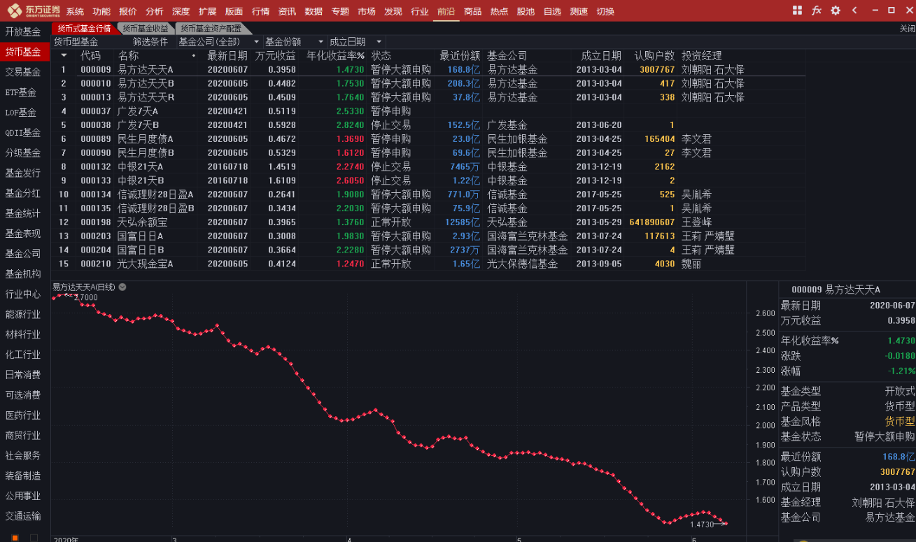Click fund code 000134 cell
This screenshot has width=916, height=542.
(96, 194)
